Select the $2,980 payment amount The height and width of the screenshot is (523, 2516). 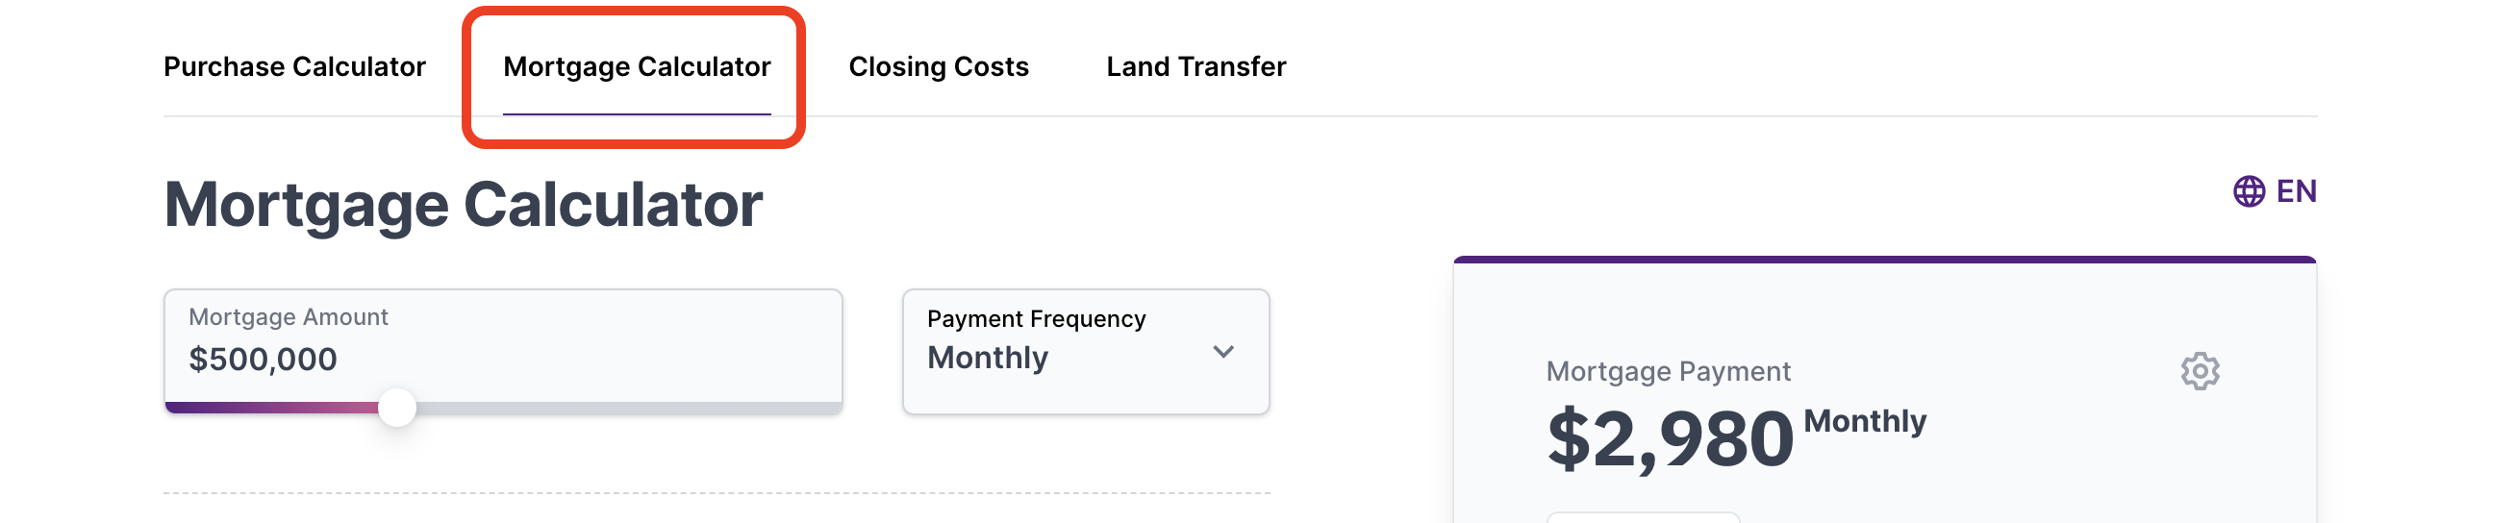(1671, 439)
